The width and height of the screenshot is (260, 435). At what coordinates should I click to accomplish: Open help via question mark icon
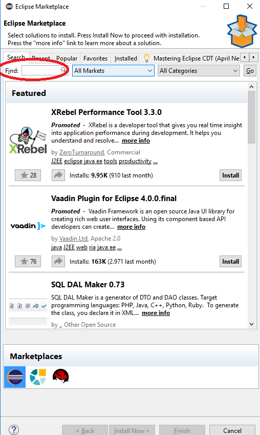[14, 430]
